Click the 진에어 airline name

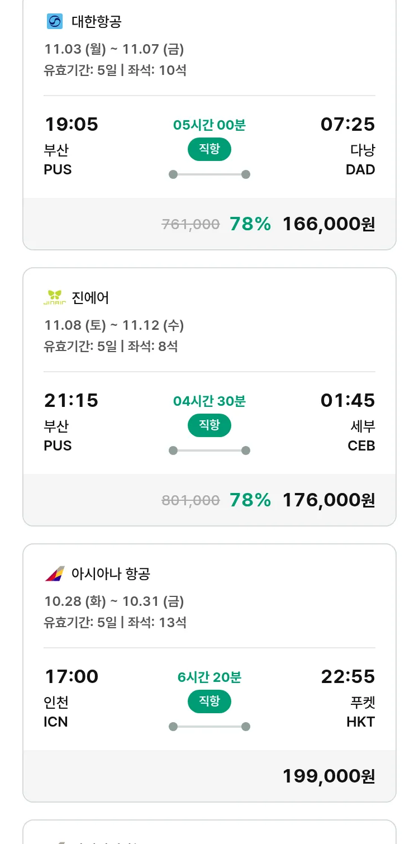click(91, 298)
